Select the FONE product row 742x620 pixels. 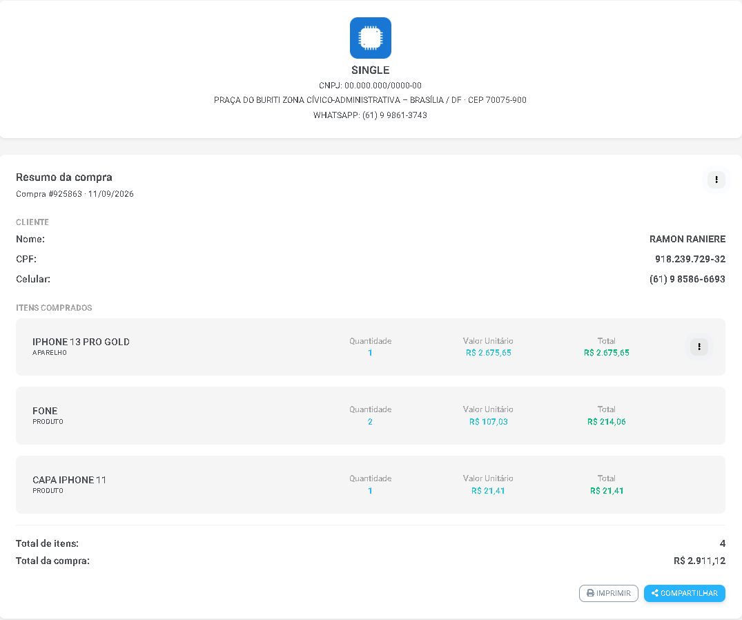(371, 416)
